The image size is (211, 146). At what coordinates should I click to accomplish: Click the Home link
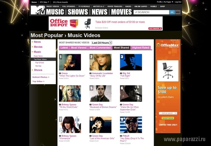click(34, 2)
